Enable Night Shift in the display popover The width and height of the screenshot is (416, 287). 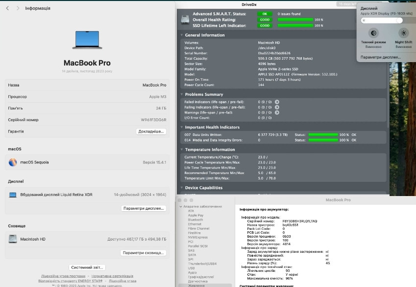coord(403,33)
